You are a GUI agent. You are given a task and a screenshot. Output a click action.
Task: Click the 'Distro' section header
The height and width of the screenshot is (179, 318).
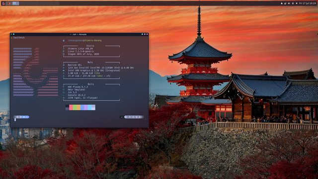click(90, 46)
